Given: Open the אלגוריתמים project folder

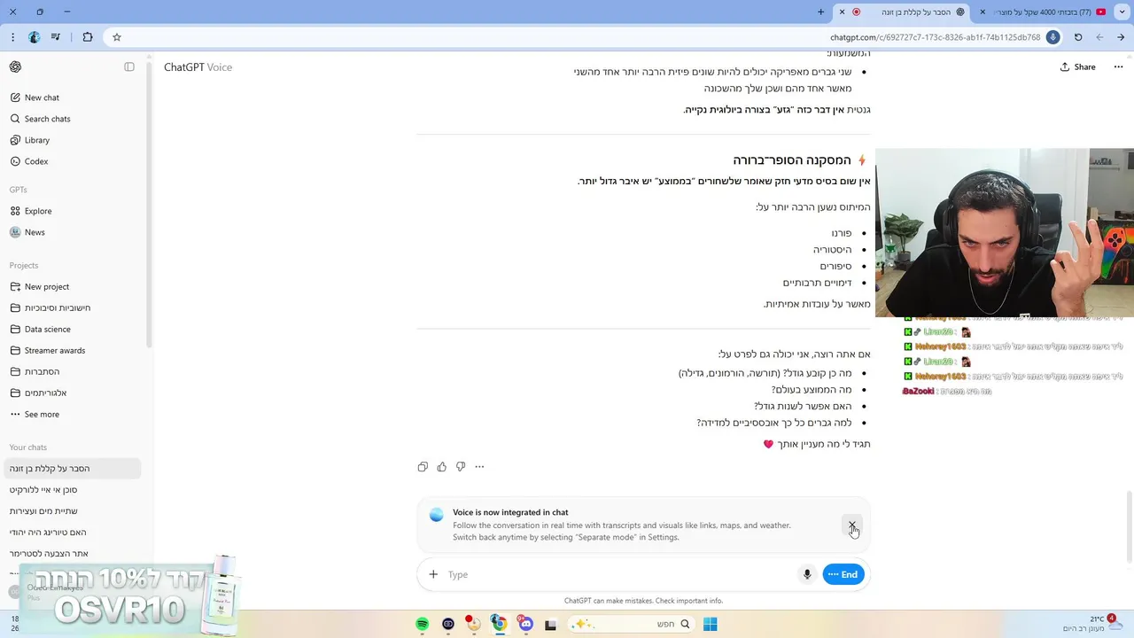Looking at the screenshot, I should [x=73, y=393].
